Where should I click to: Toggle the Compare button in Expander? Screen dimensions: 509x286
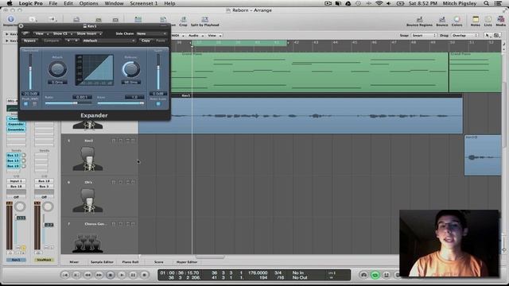pyautogui.click(x=51, y=41)
